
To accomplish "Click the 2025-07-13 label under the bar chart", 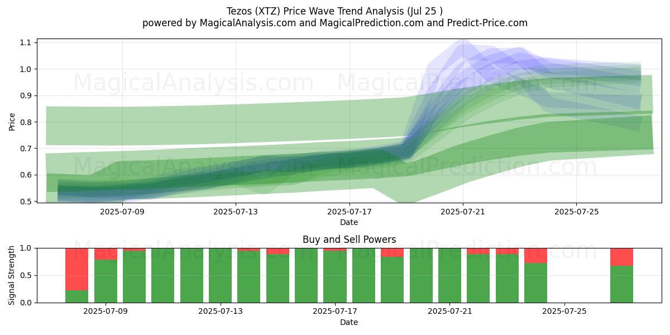I will 221,312.
